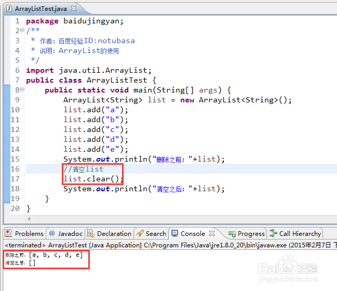The image size is (337, 291).
Task: Click the editor horizontal scroll left arrow
Action: point(29,219)
